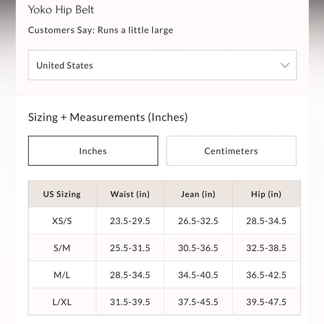Select the Inches unit toggle

(93, 151)
